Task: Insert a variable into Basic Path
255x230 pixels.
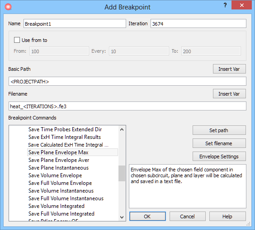Action: (229, 69)
